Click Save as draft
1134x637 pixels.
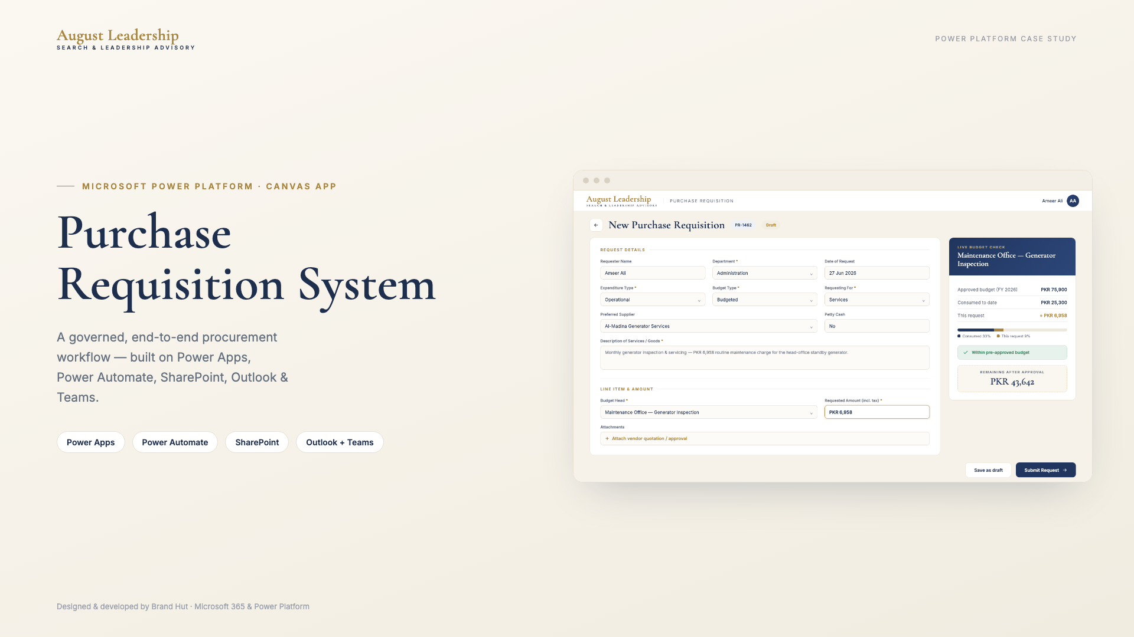click(x=988, y=470)
